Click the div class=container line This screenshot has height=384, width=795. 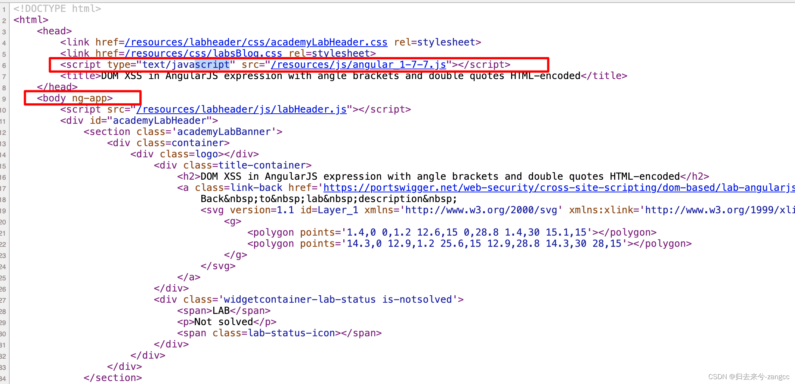coord(168,143)
